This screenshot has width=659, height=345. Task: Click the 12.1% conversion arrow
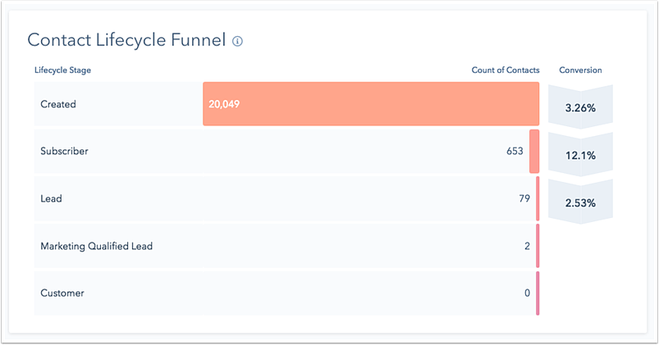pyautogui.click(x=580, y=155)
